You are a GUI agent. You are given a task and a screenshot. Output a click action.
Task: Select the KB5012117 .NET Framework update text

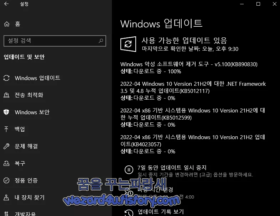pyautogui.click(x=193, y=88)
